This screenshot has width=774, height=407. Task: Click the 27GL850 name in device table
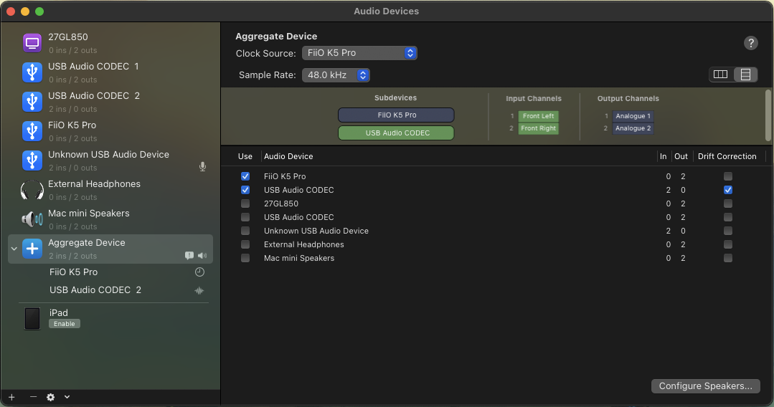tap(281, 203)
